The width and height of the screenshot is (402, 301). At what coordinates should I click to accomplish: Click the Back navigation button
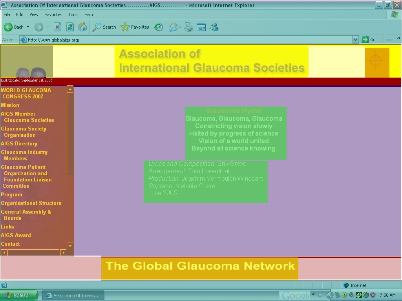click(x=14, y=27)
